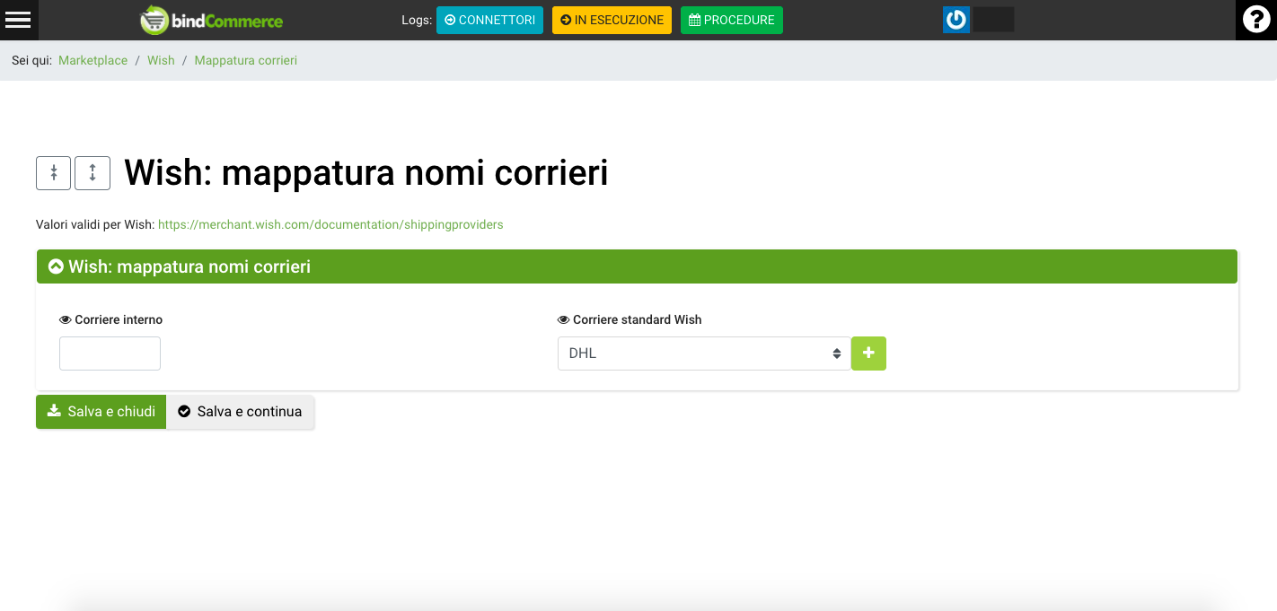Image resolution: width=1277 pixels, height=611 pixels.
Task: Open the hamburger main menu
Action: (18, 20)
